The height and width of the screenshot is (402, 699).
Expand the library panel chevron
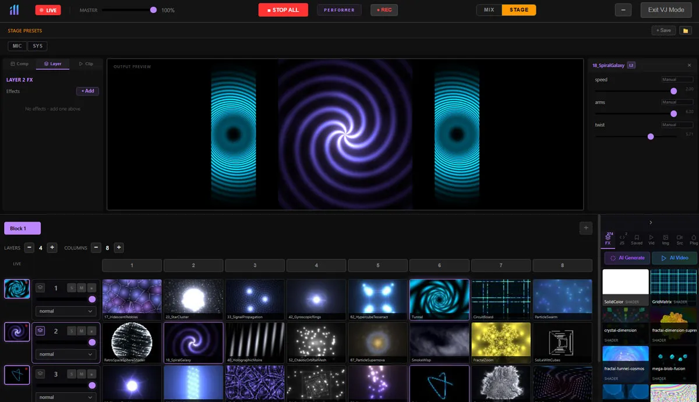651,222
